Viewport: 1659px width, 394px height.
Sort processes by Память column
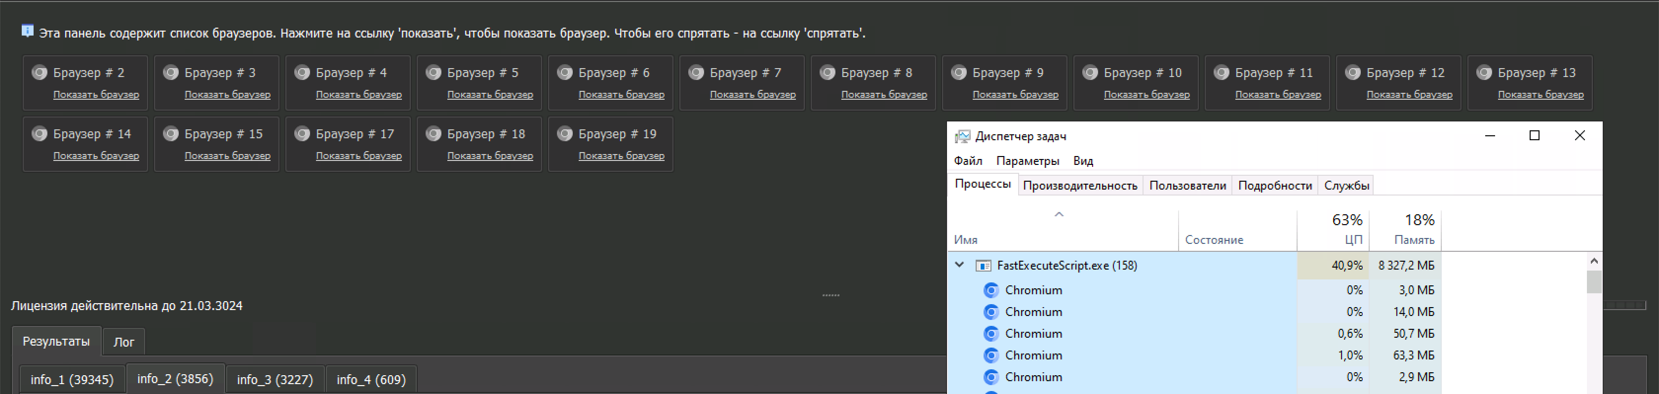point(1413,230)
